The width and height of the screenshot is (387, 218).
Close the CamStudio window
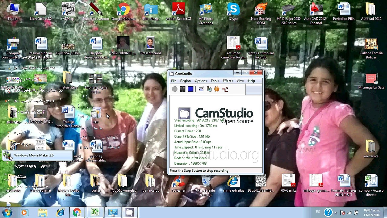click(x=256, y=73)
